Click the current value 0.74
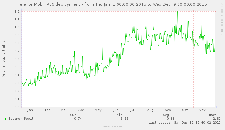The height and width of the screenshot is (130, 225). pyautogui.click(x=78, y=118)
